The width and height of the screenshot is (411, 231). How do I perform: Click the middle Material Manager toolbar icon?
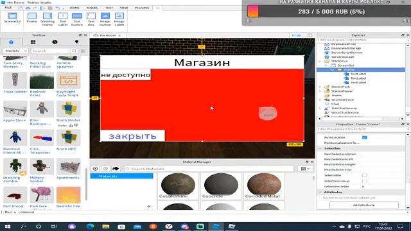click(105, 169)
